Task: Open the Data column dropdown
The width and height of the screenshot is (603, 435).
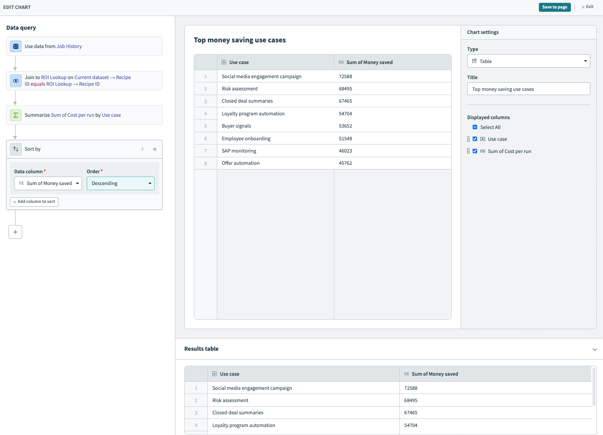Action: coord(48,183)
